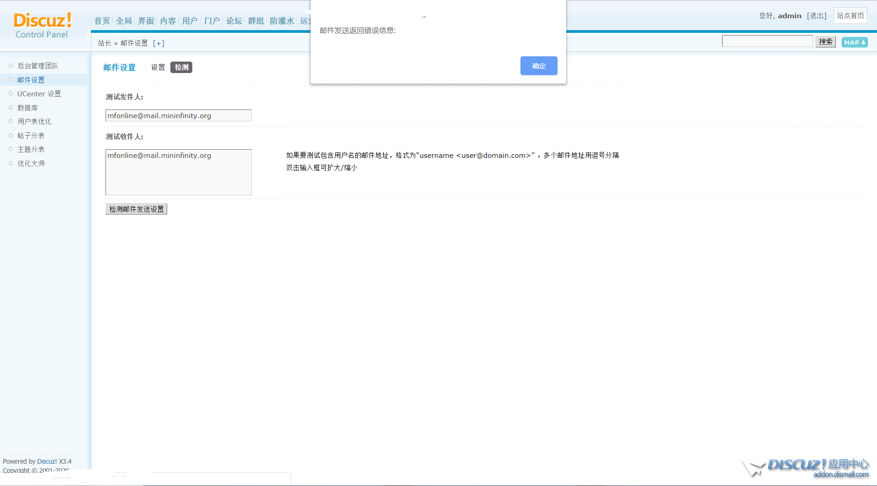Click the [退出] logout link
The height and width of the screenshot is (486, 877).
(x=817, y=15)
